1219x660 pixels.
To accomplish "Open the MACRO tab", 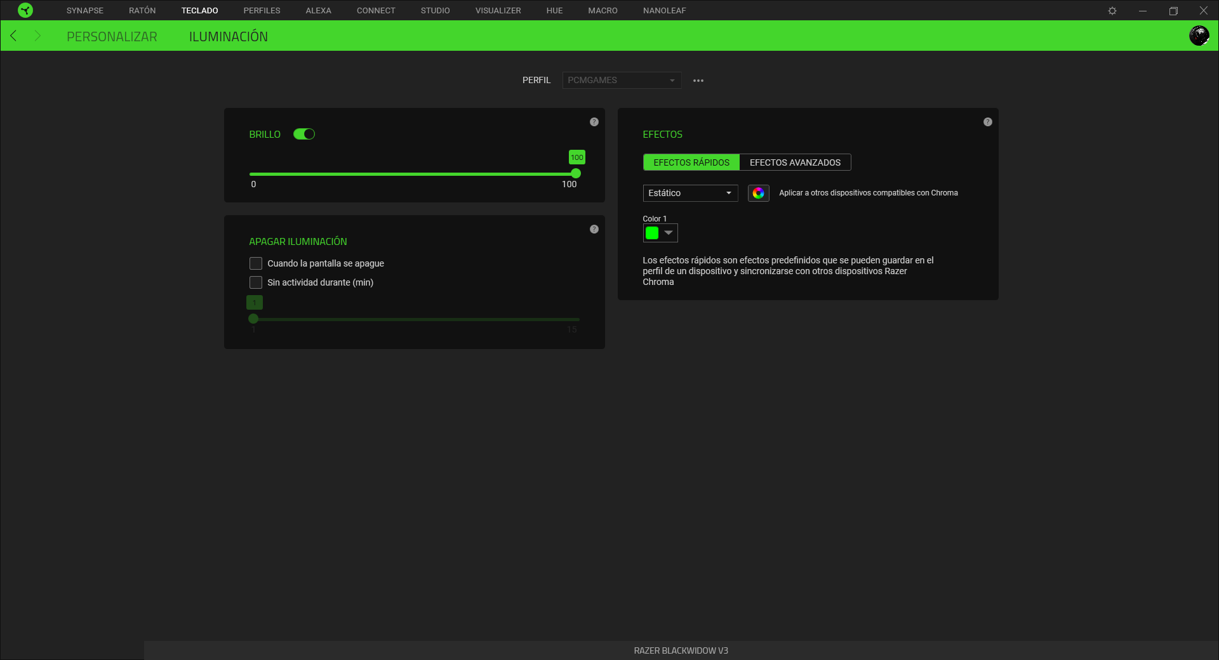I will coord(603,11).
